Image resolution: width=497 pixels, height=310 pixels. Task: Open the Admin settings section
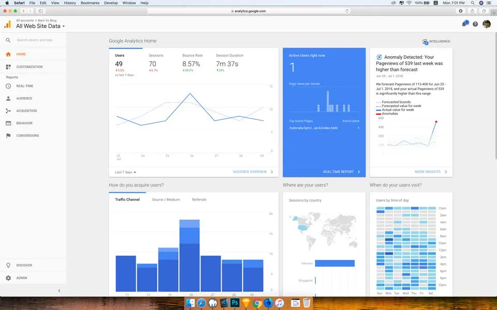21,277
